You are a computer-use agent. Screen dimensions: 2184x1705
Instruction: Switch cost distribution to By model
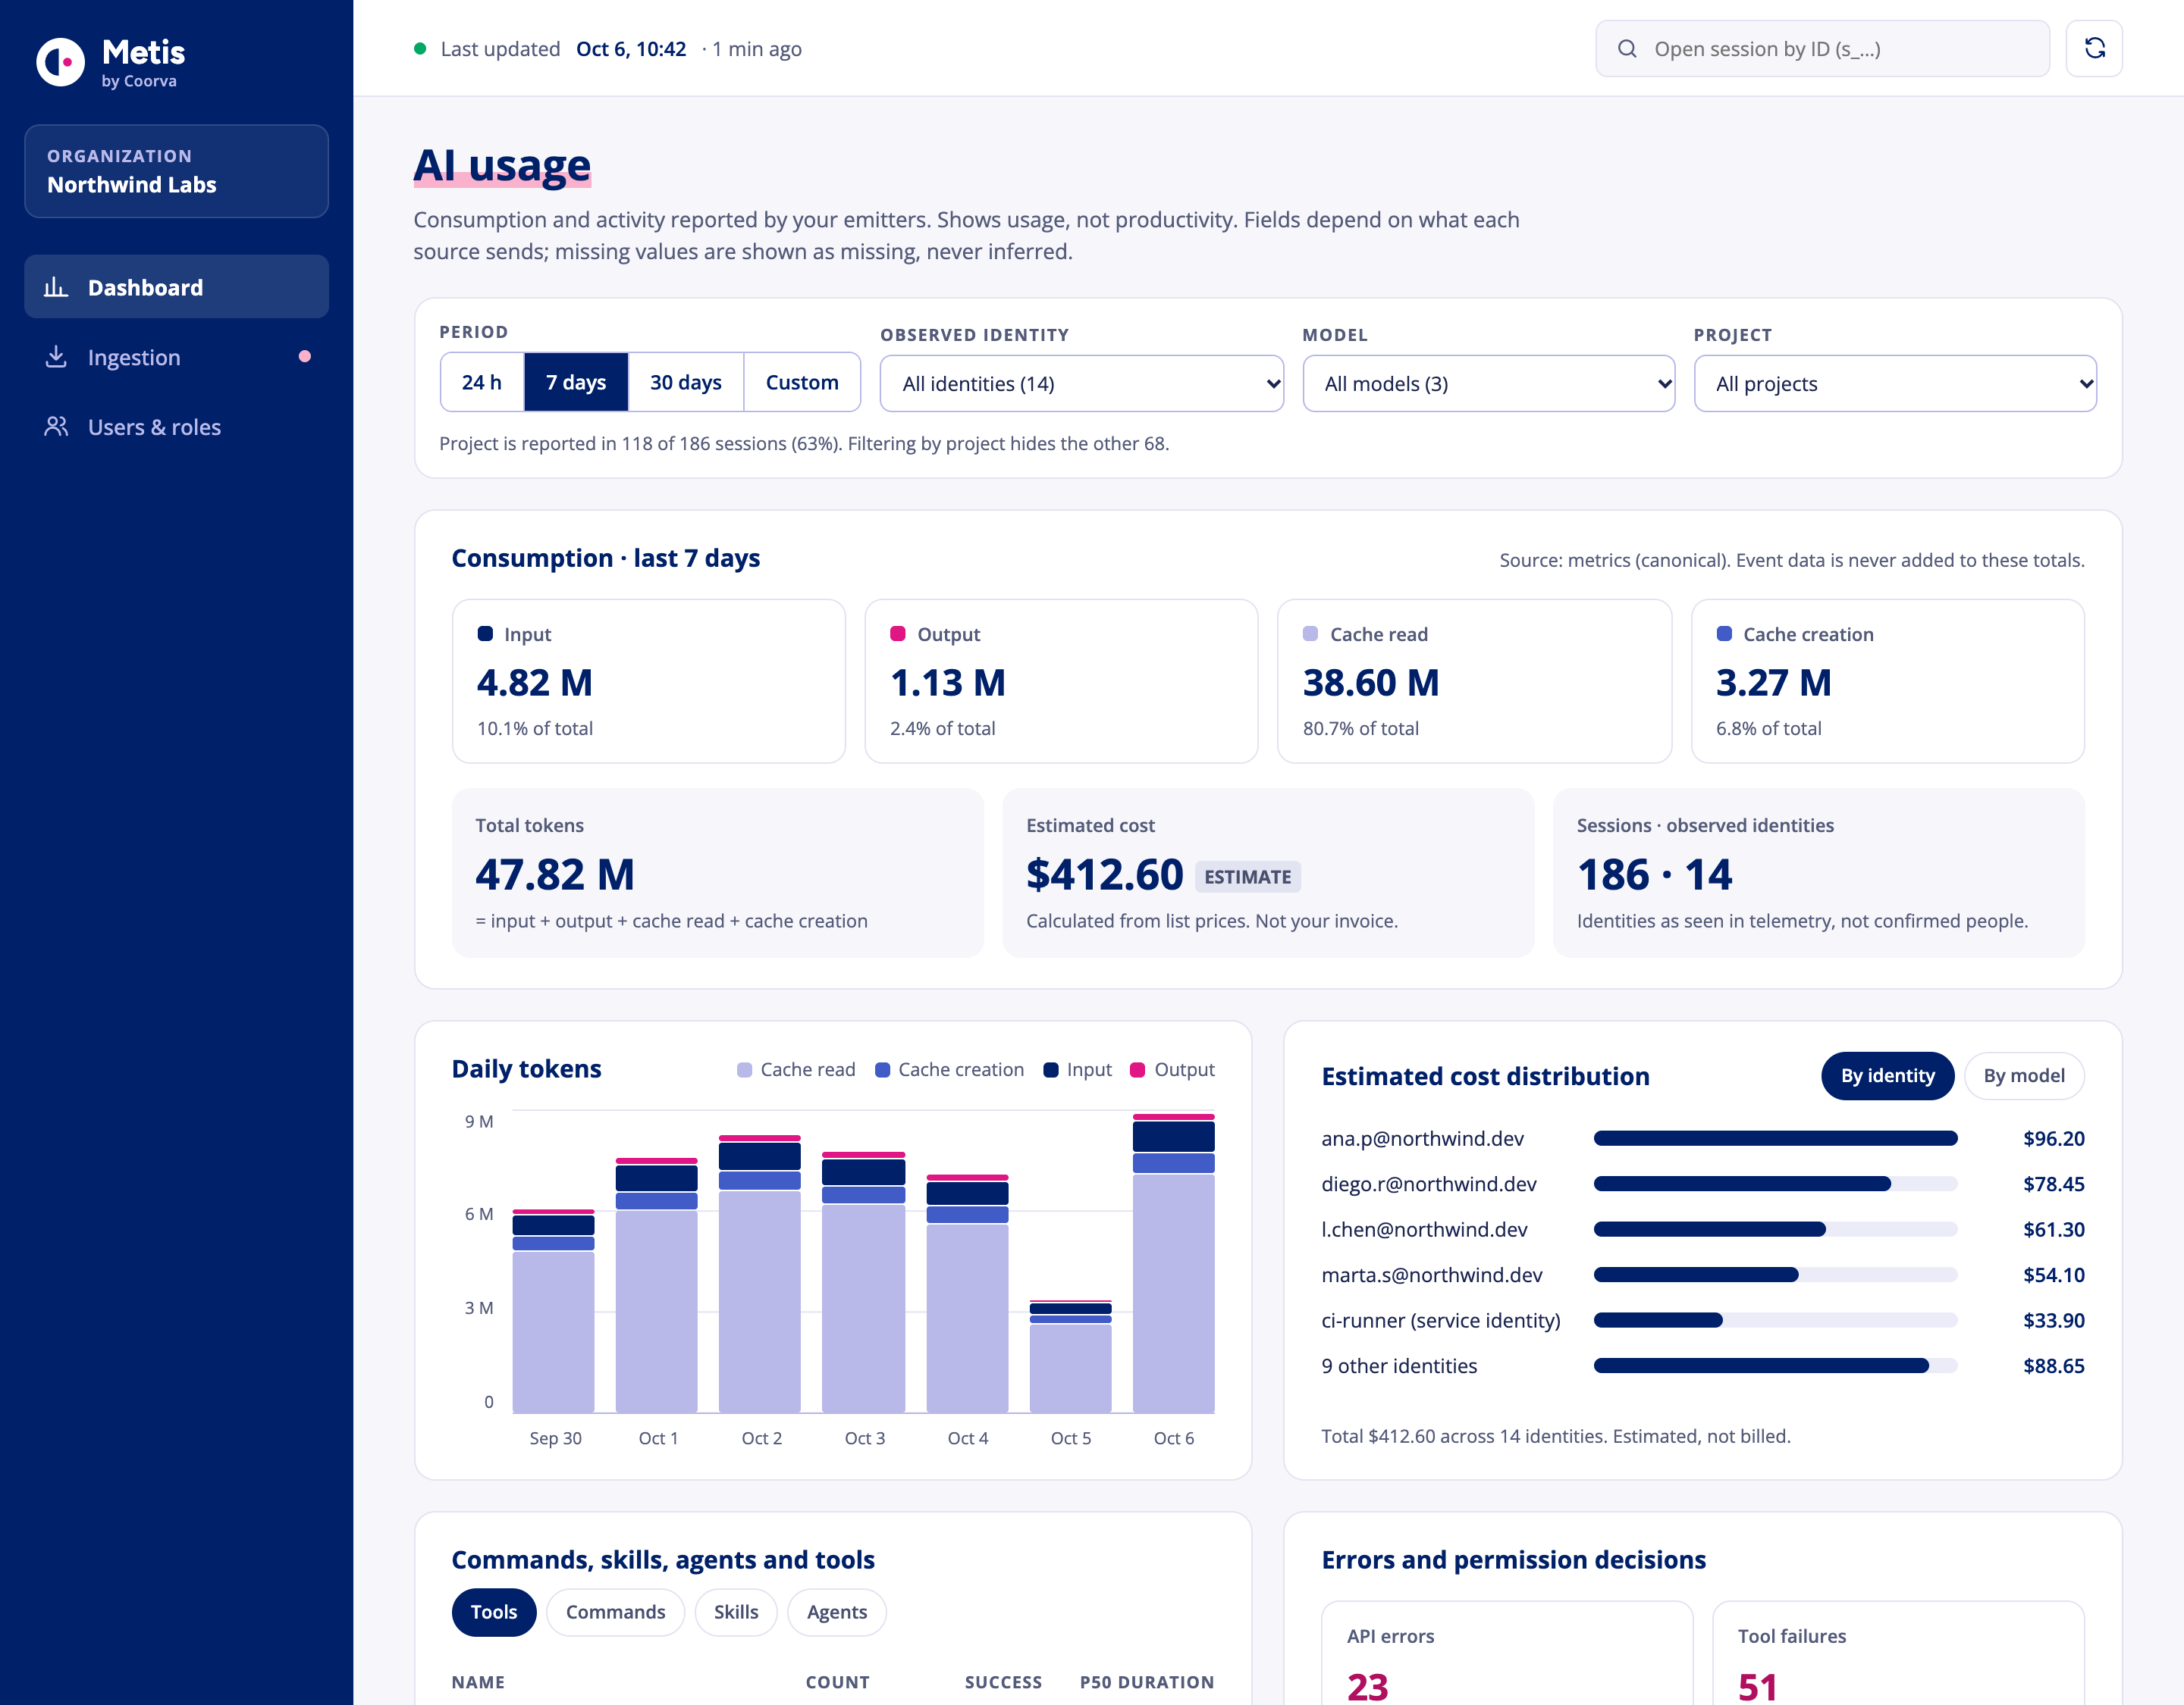coord(2024,1076)
